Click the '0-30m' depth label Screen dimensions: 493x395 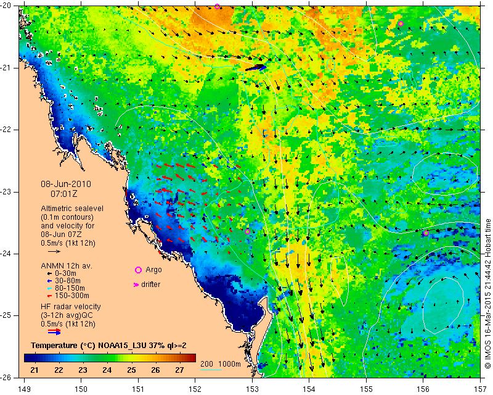(66, 273)
